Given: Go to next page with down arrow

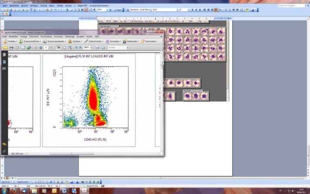Looking at the screenshot, I should coord(41,48).
